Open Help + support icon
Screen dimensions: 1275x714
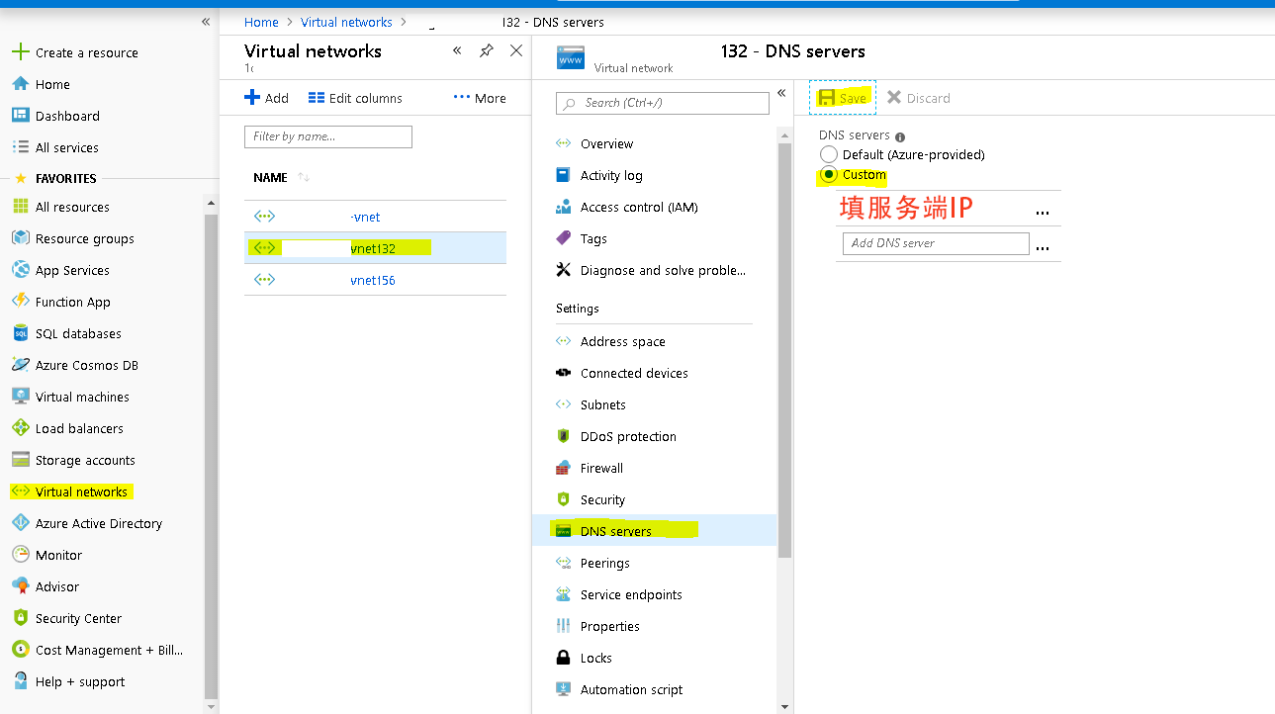(21, 681)
